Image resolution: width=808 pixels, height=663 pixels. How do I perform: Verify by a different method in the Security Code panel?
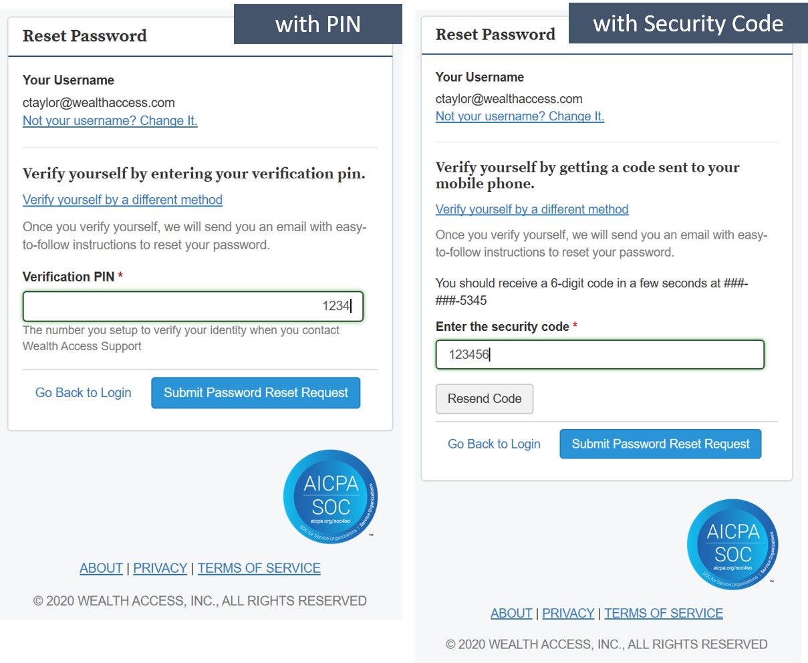(532, 209)
